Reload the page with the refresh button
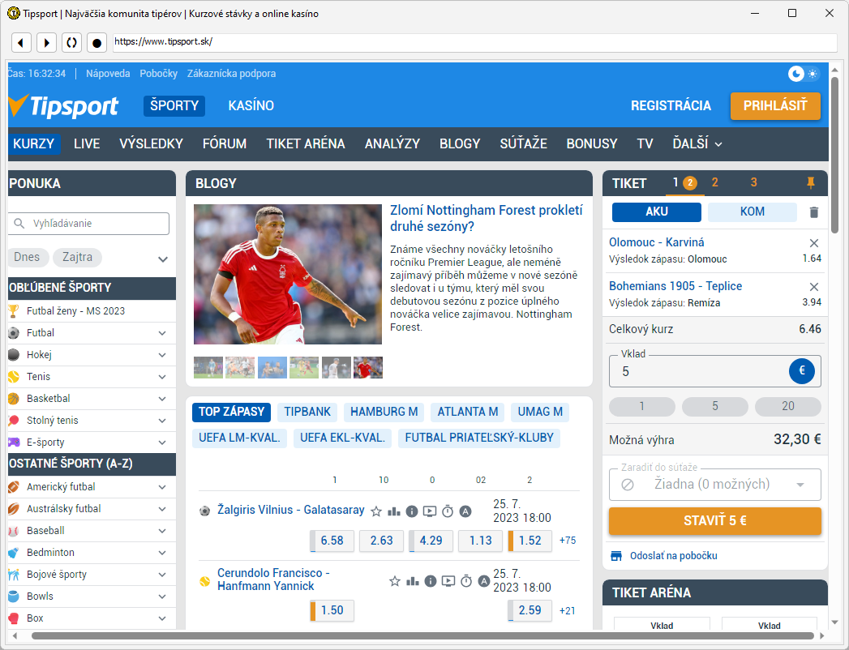This screenshot has height=650, width=849. [71, 42]
